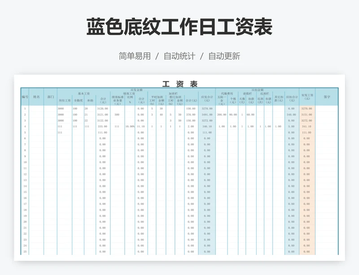Select the "全勤奖" column header

point(78,100)
